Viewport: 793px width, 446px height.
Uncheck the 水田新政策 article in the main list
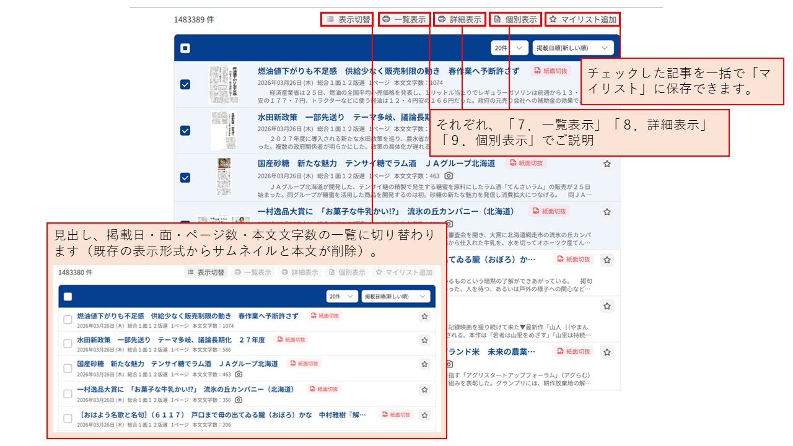click(x=185, y=131)
